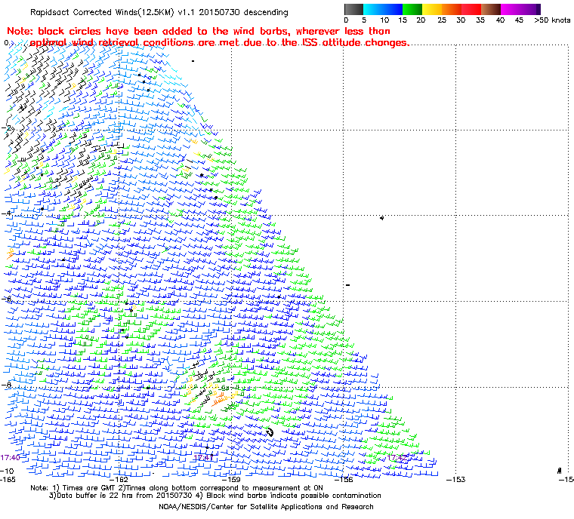Click the 17:41 swath time marker
574x519 pixels.
point(203,458)
